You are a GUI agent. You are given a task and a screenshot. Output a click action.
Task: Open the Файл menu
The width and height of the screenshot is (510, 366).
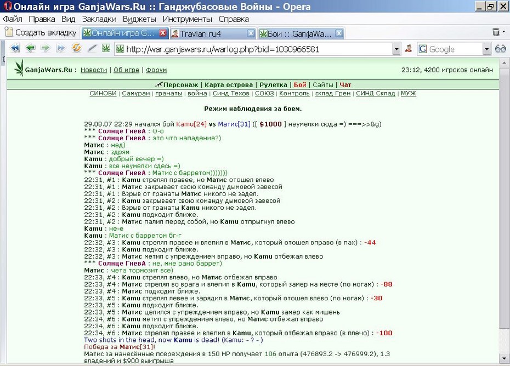[x=13, y=19]
